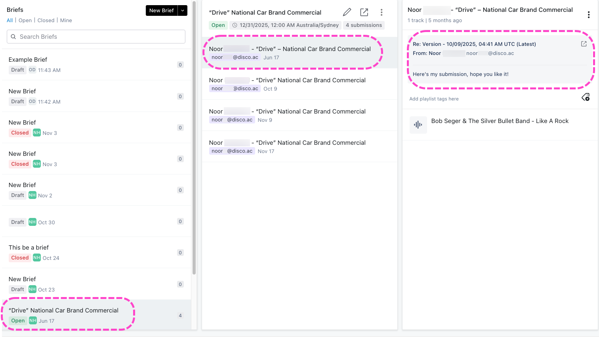Click the email chip on the Jun 17 submission
The image size is (599, 337).
click(x=235, y=57)
